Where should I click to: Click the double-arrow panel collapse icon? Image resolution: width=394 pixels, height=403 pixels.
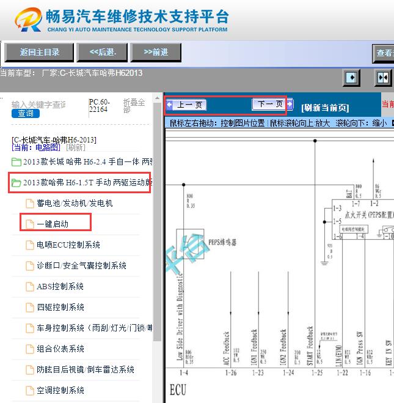tap(383, 78)
